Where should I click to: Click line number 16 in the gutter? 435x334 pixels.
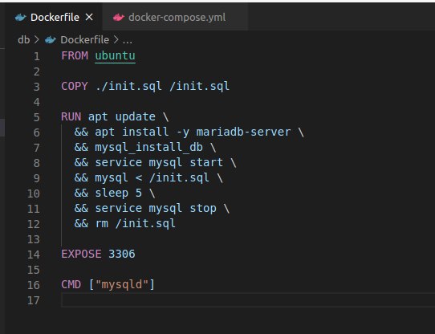coord(34,285)
